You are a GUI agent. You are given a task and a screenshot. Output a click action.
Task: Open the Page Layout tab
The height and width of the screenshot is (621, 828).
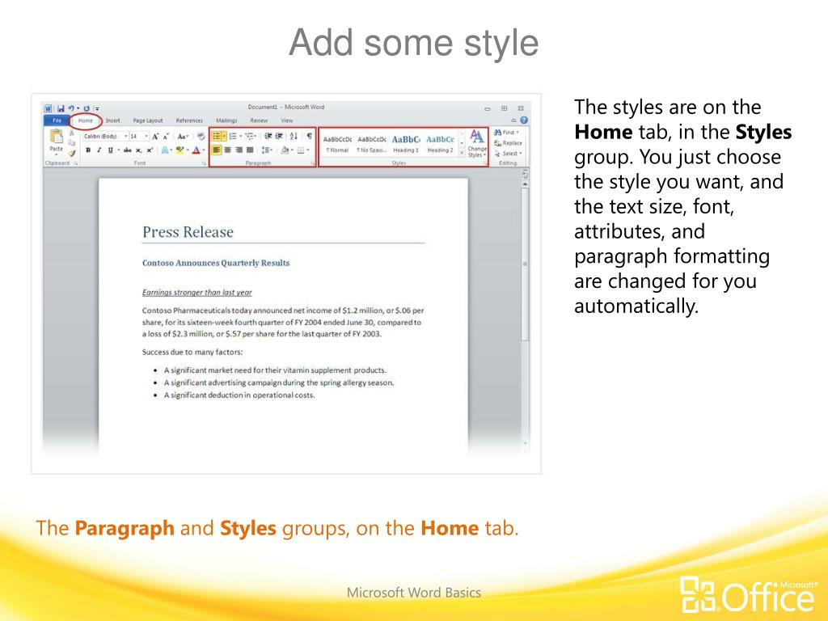pos(148,120)
